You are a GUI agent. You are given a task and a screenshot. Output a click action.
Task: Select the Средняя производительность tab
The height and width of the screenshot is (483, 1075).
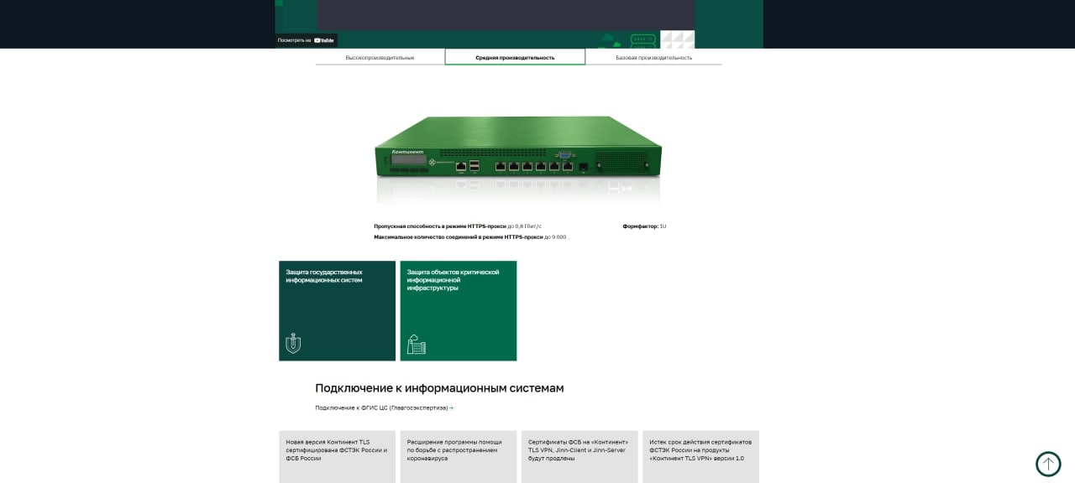pyautogui.click(x=515, y=57)
